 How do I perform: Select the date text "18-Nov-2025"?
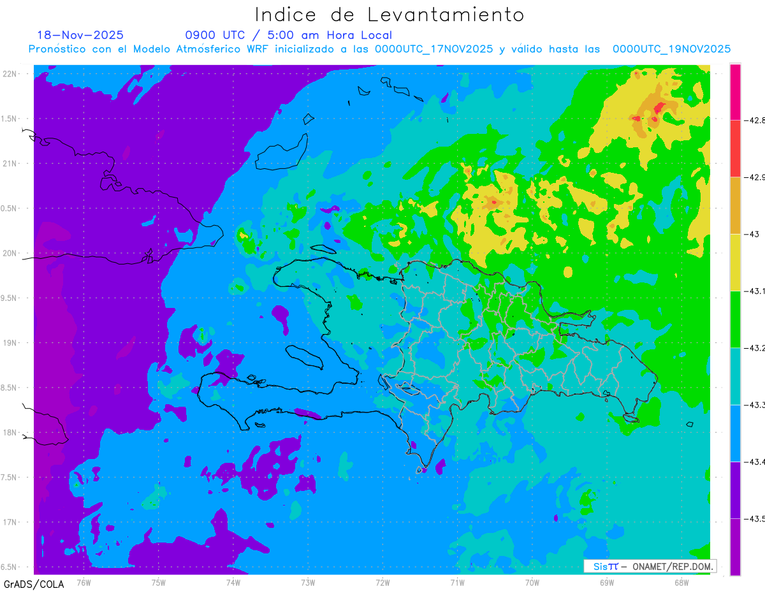click(80, 35)
